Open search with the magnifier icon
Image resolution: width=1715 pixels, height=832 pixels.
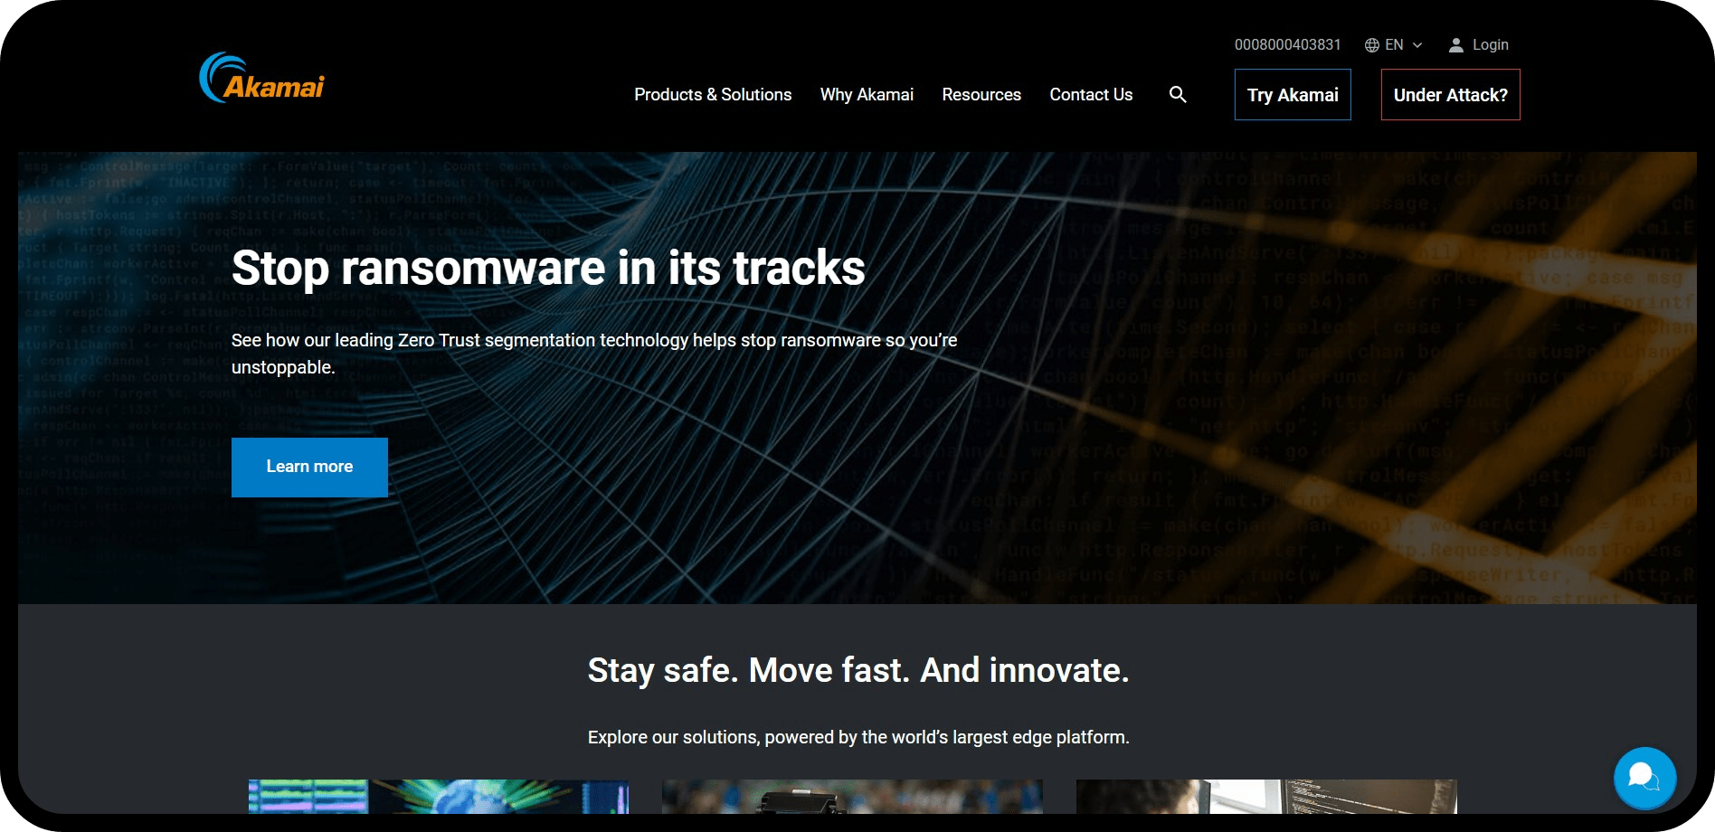tap(1177, 94)
